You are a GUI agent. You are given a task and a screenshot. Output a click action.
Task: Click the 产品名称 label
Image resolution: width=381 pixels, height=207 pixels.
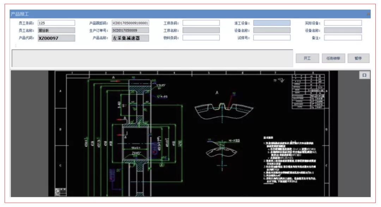pos(100,38)
